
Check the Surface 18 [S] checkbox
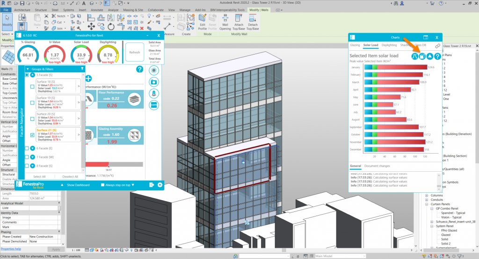tap(32, 86)
